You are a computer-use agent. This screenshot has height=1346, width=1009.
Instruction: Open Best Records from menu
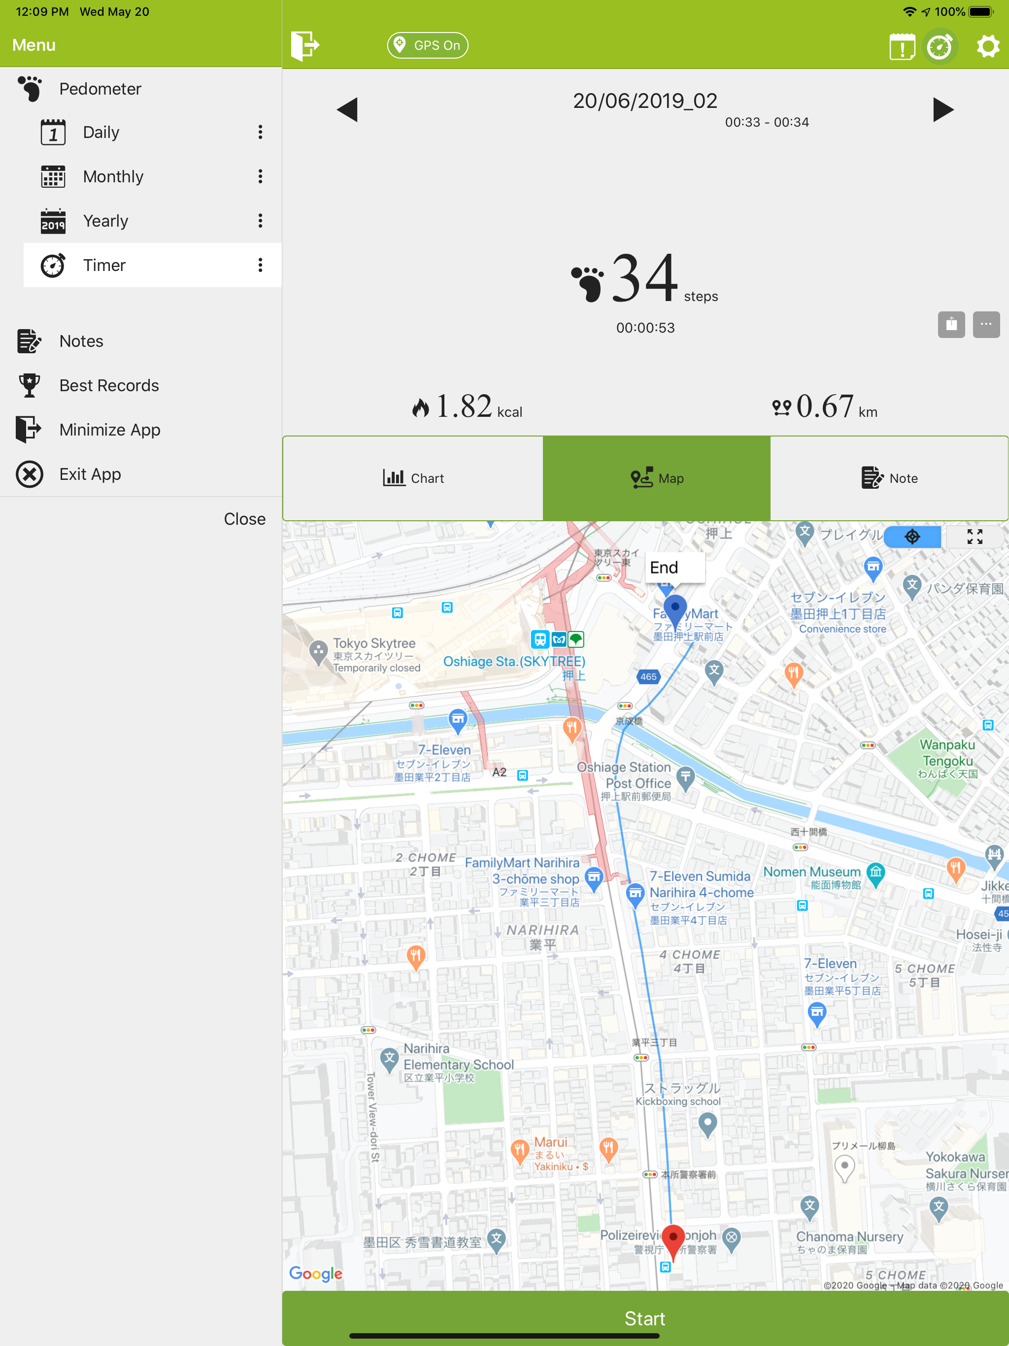click(x=108, y=385)
